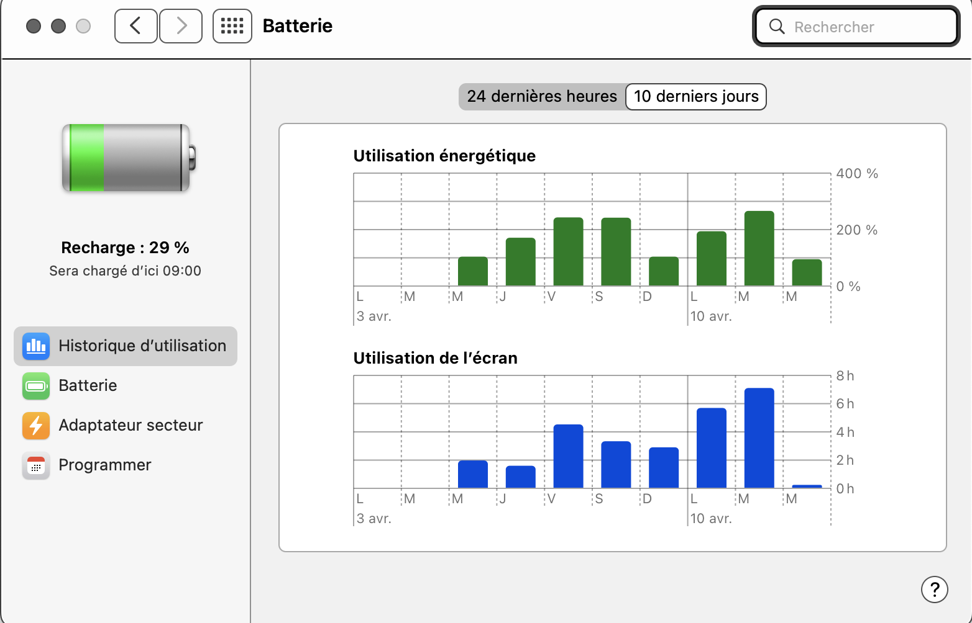Click the tallest blue screen usage bar
The width and height of the screenshot is (972, 623).
coord(759,437)
